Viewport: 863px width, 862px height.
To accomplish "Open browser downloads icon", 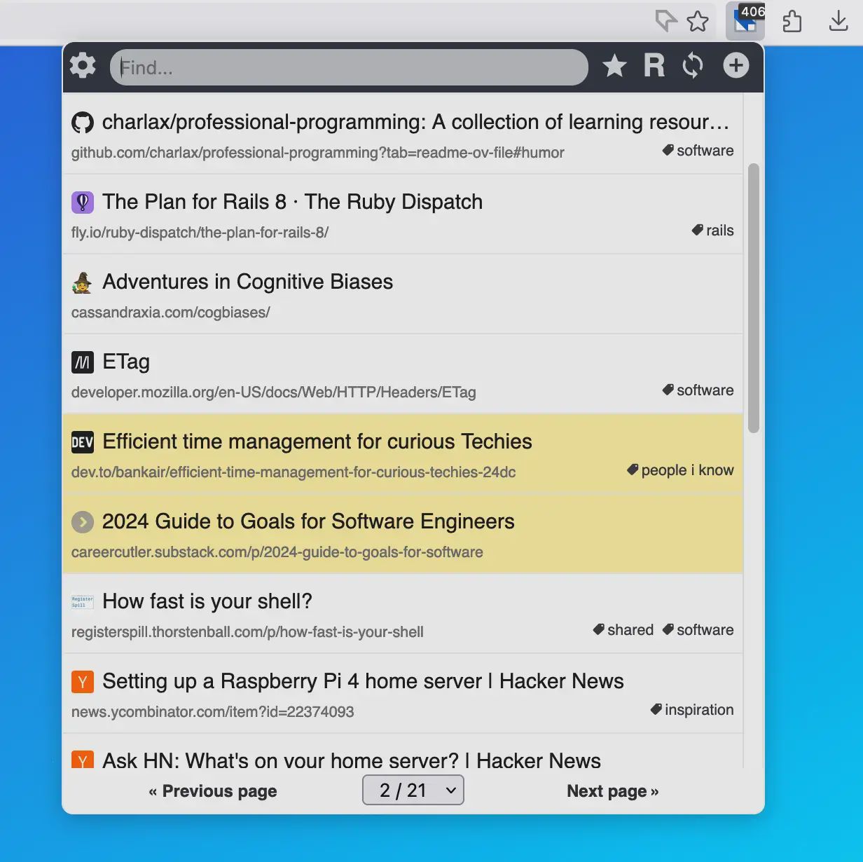I will [x=838, y=21].
